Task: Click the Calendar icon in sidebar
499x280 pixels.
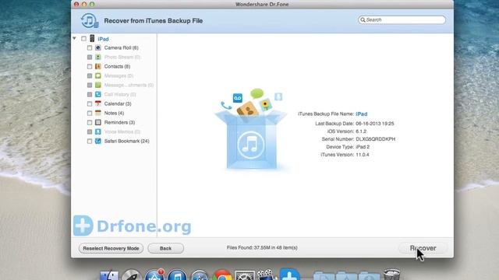Action: click(98, 103)
